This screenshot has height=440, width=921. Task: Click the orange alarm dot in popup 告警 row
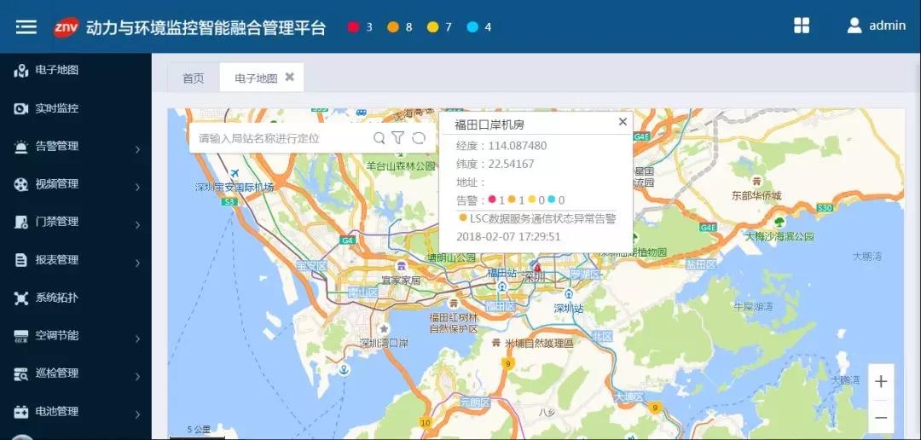point(512,200)
